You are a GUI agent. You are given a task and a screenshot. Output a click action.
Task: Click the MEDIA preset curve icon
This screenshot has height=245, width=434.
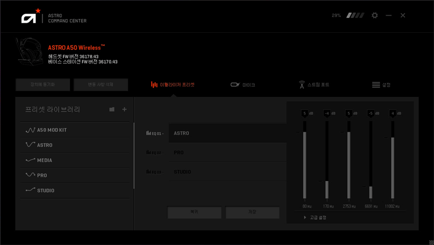[x=30, y=160]
